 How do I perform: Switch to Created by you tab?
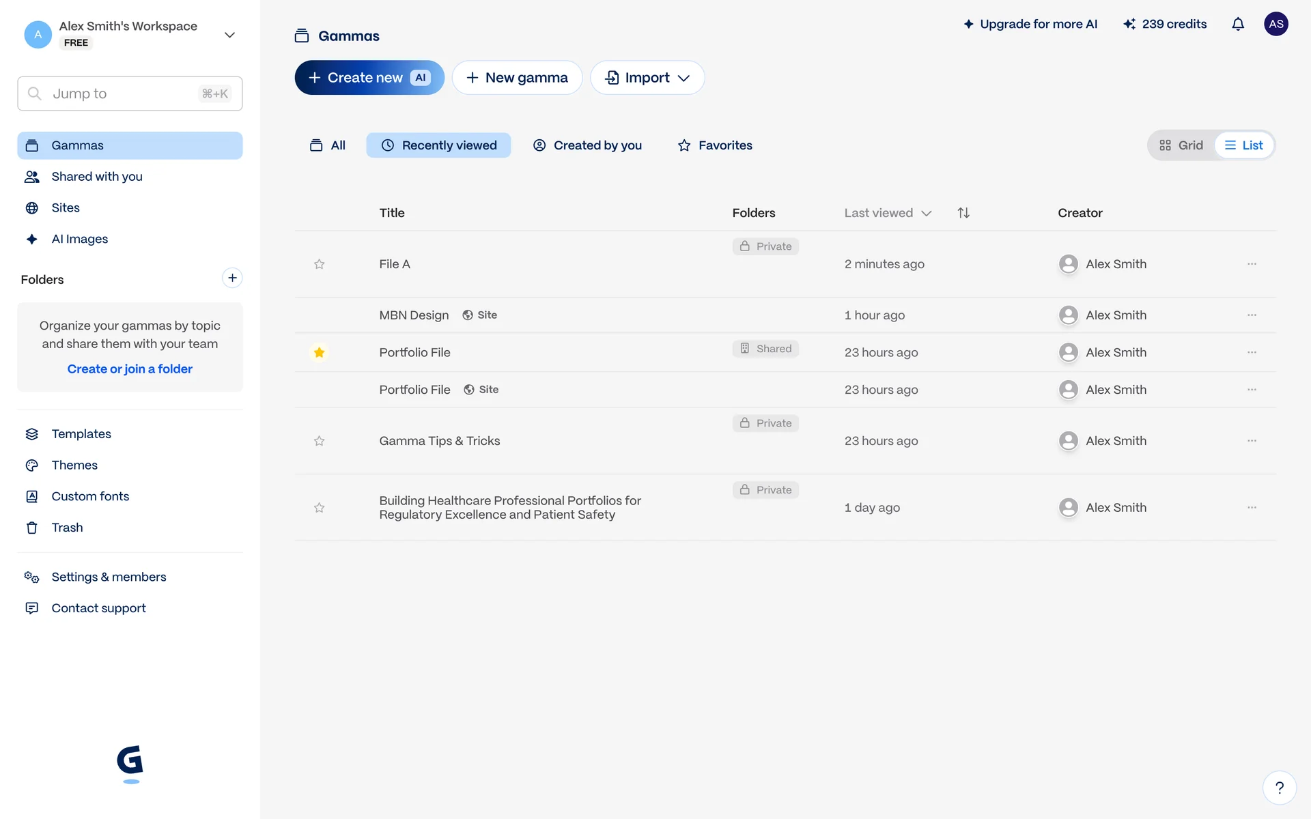point(587,145)
